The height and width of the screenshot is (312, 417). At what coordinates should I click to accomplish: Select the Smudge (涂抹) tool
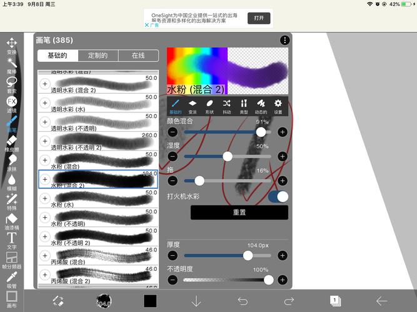tap(11, 161)
